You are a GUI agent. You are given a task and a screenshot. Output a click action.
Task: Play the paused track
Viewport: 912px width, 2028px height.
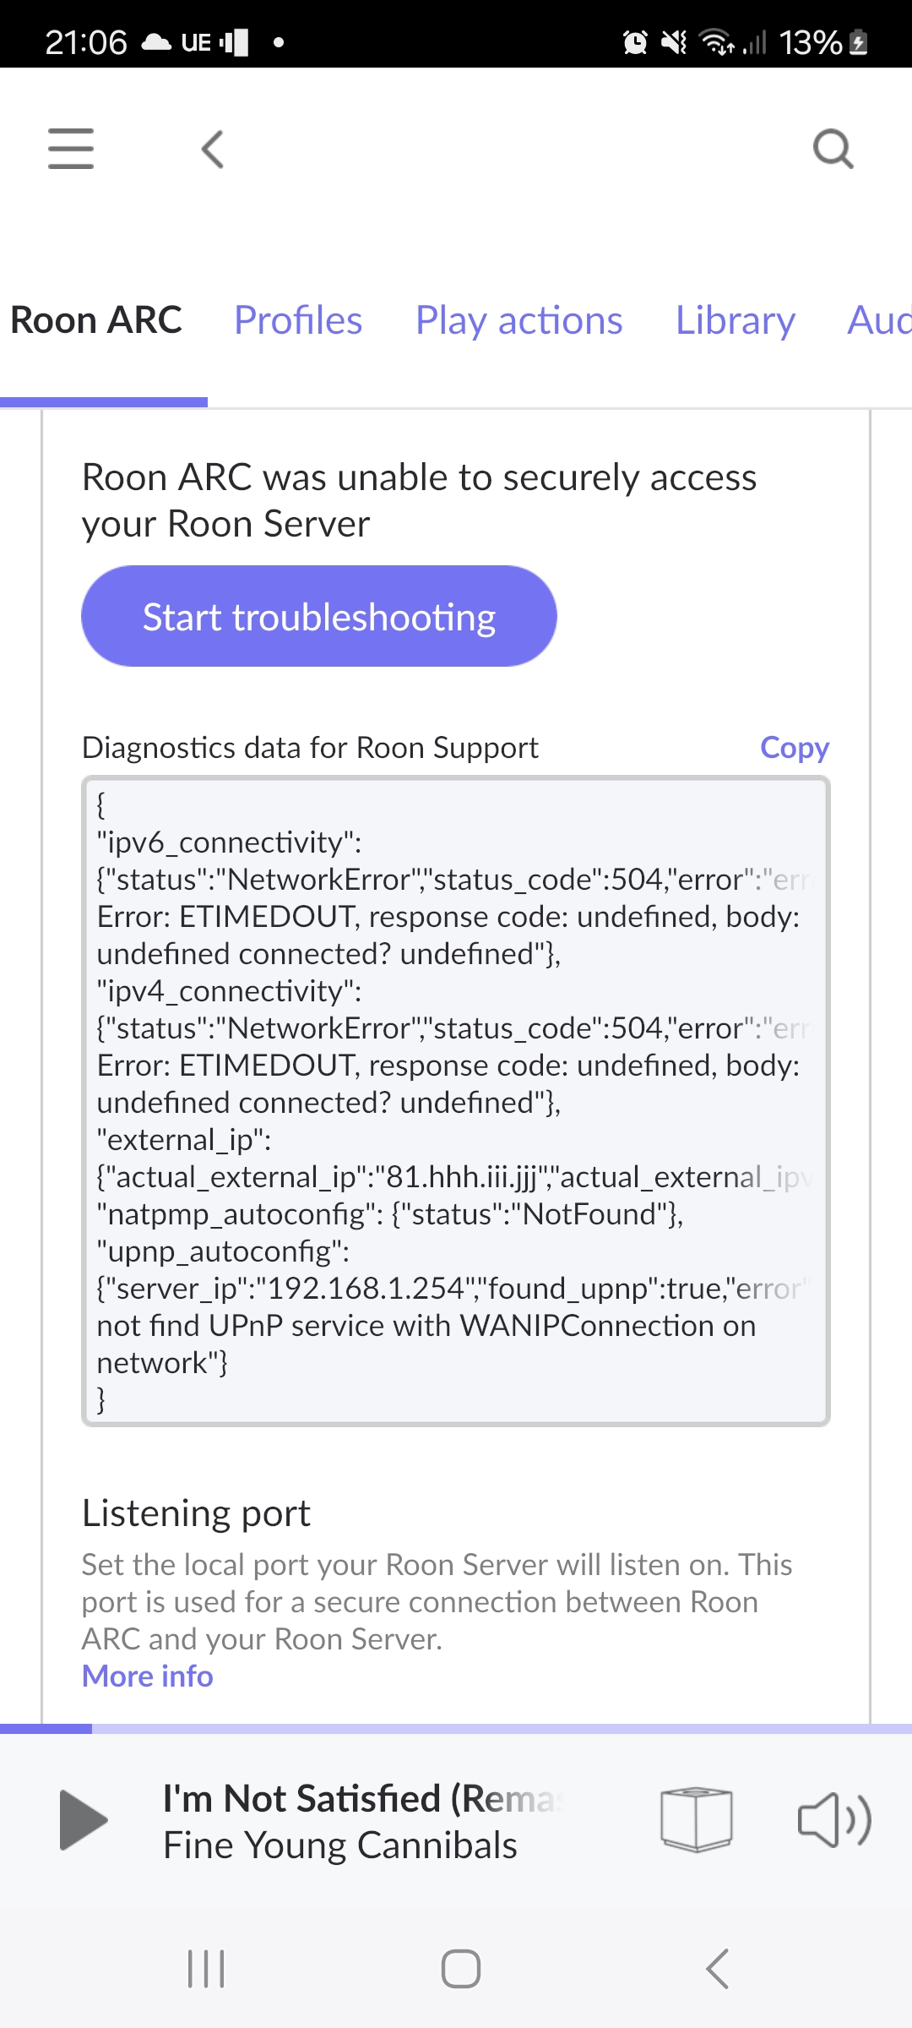(84, 1819)
